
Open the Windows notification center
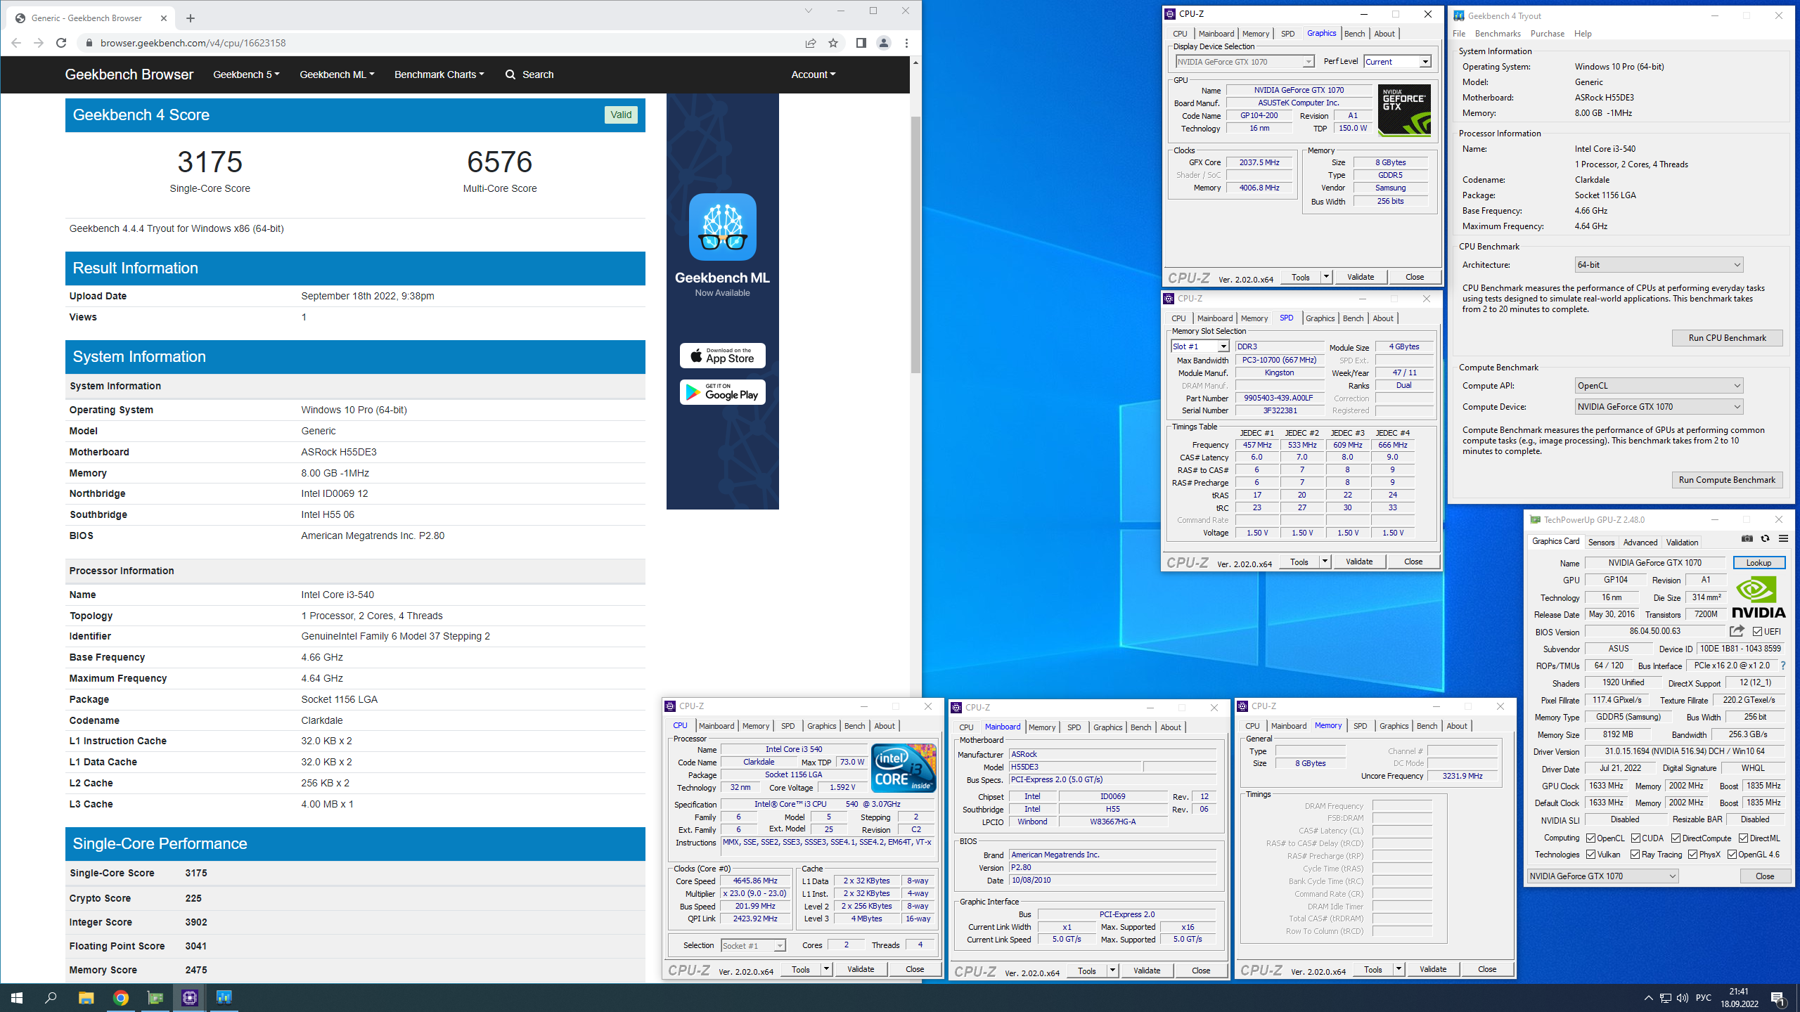[x=1777, y=997]
